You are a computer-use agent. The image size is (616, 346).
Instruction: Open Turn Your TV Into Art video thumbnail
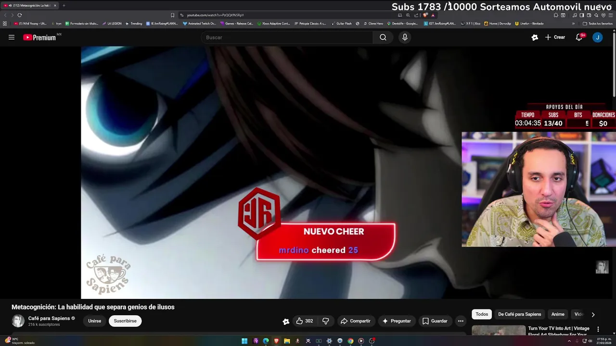[499, 331]
